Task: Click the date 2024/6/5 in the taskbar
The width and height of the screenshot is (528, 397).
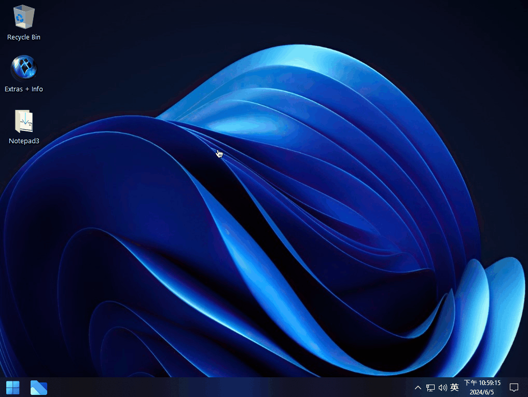Action: 481,392
